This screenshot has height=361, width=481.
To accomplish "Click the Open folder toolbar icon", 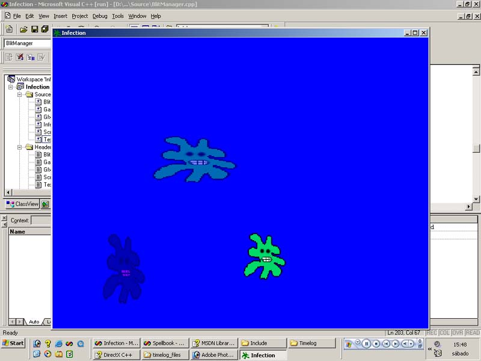I will [23, 29].
